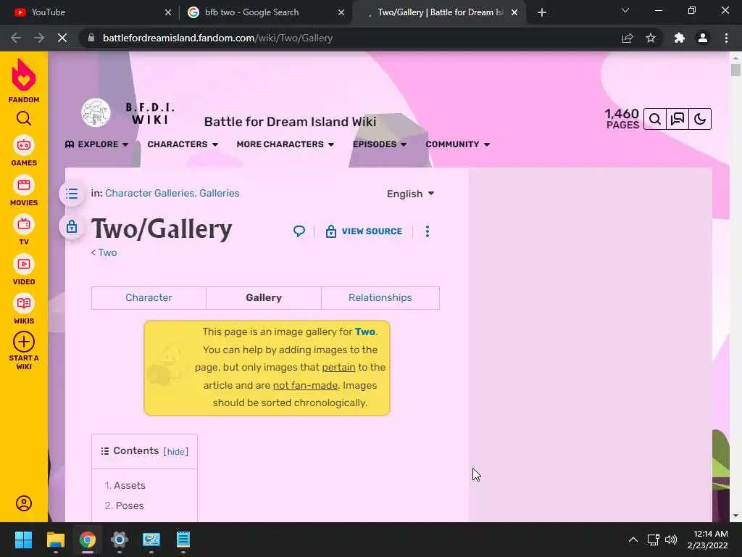Open the Fandom sidebar search icon
Viewport: 742px width, 557px height.
click(x=24, y=118)
